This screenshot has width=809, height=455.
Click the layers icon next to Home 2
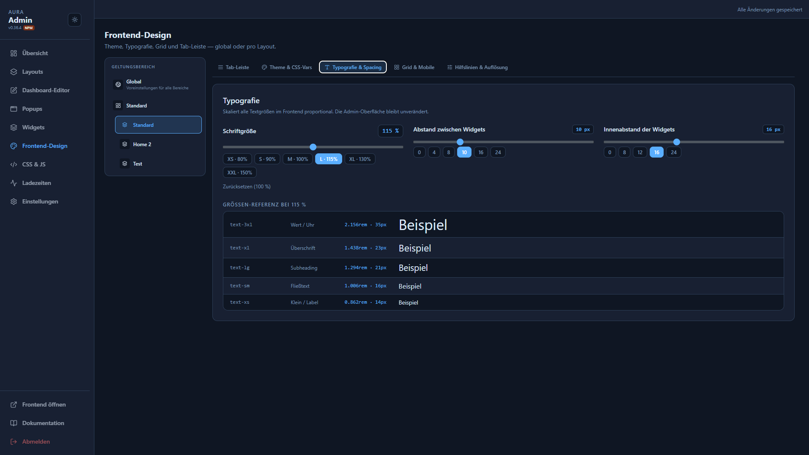tap(125, 144)
